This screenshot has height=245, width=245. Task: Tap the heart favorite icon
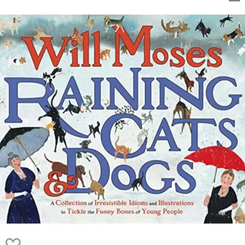13,242
